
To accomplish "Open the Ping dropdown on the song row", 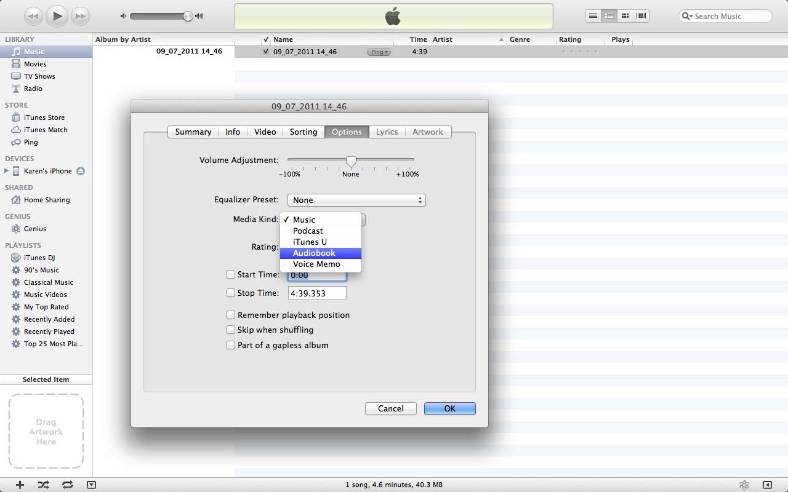I will pos(379,52).
